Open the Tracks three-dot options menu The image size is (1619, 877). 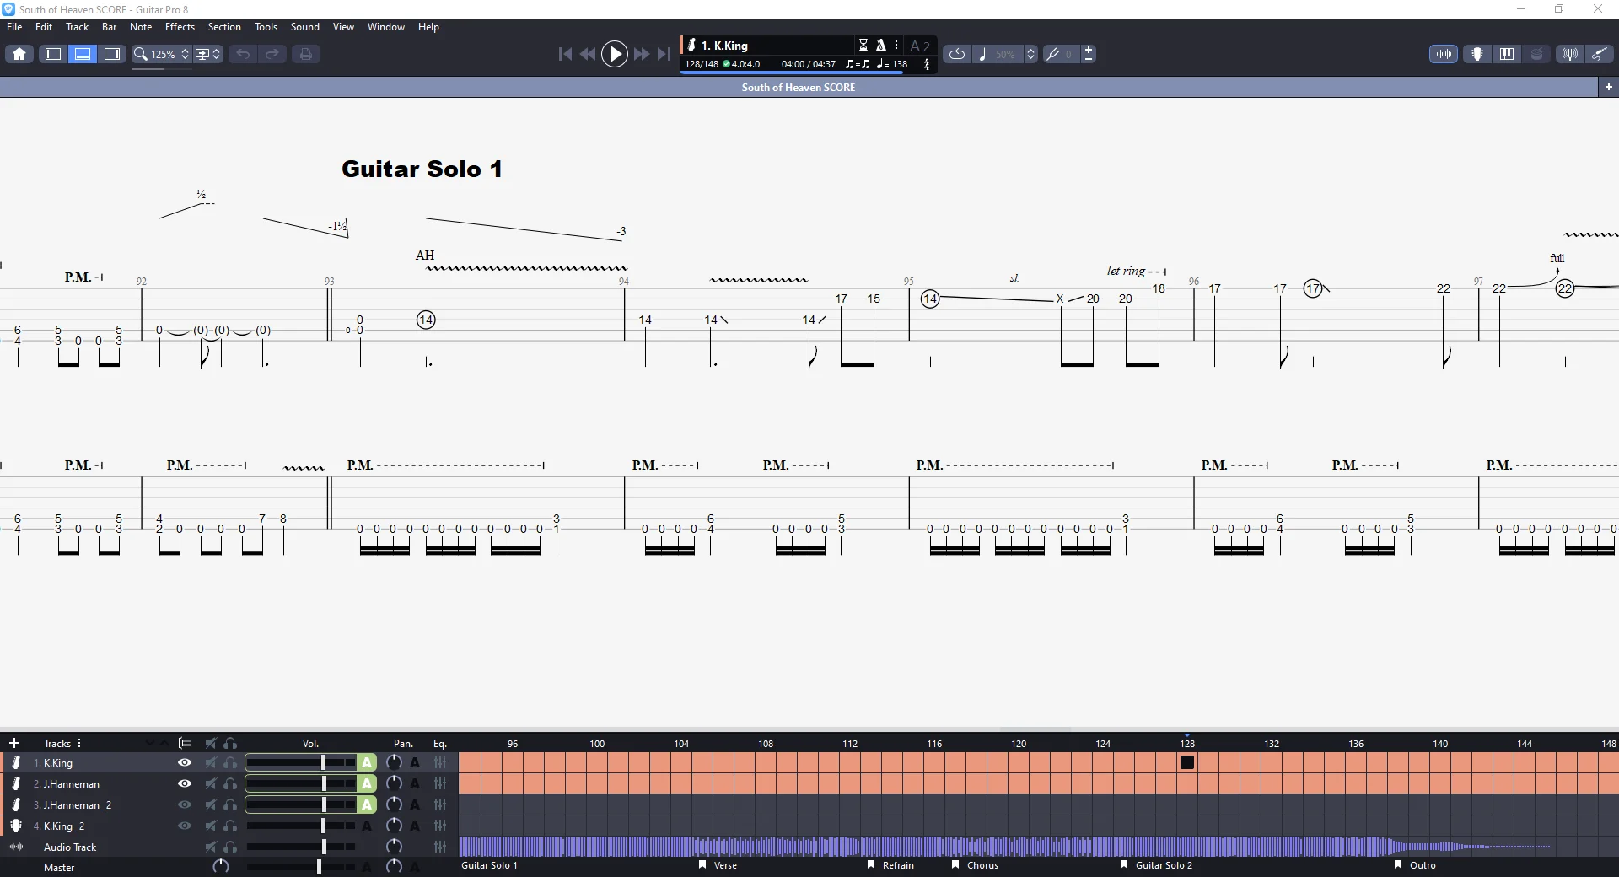point(79,743)
